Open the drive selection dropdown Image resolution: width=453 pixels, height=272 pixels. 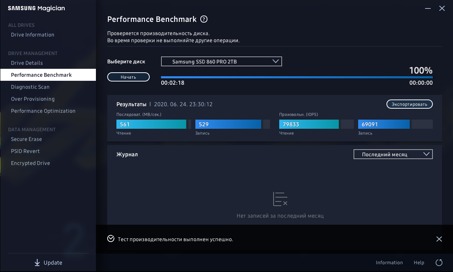click(221, 61)
